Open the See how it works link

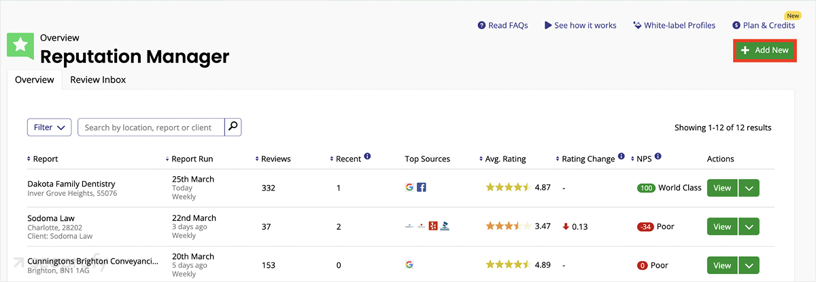tap(580, 25)
